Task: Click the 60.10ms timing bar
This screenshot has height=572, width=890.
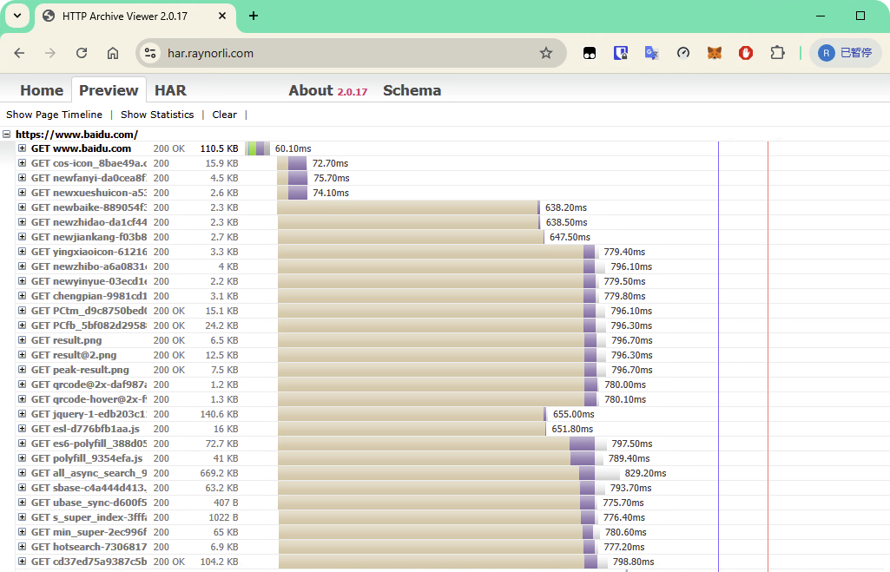Action: click(258, 148)
